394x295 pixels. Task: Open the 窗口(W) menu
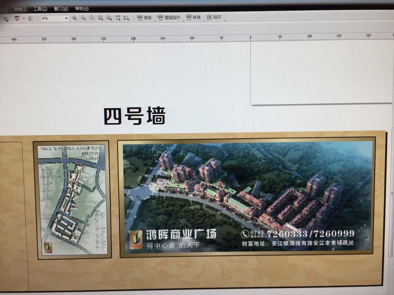pos(61,9)
